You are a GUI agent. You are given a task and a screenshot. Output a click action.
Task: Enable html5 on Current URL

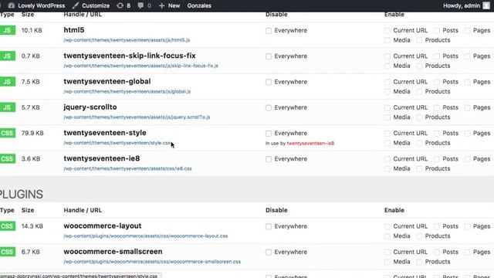click(x=387, y=31)
